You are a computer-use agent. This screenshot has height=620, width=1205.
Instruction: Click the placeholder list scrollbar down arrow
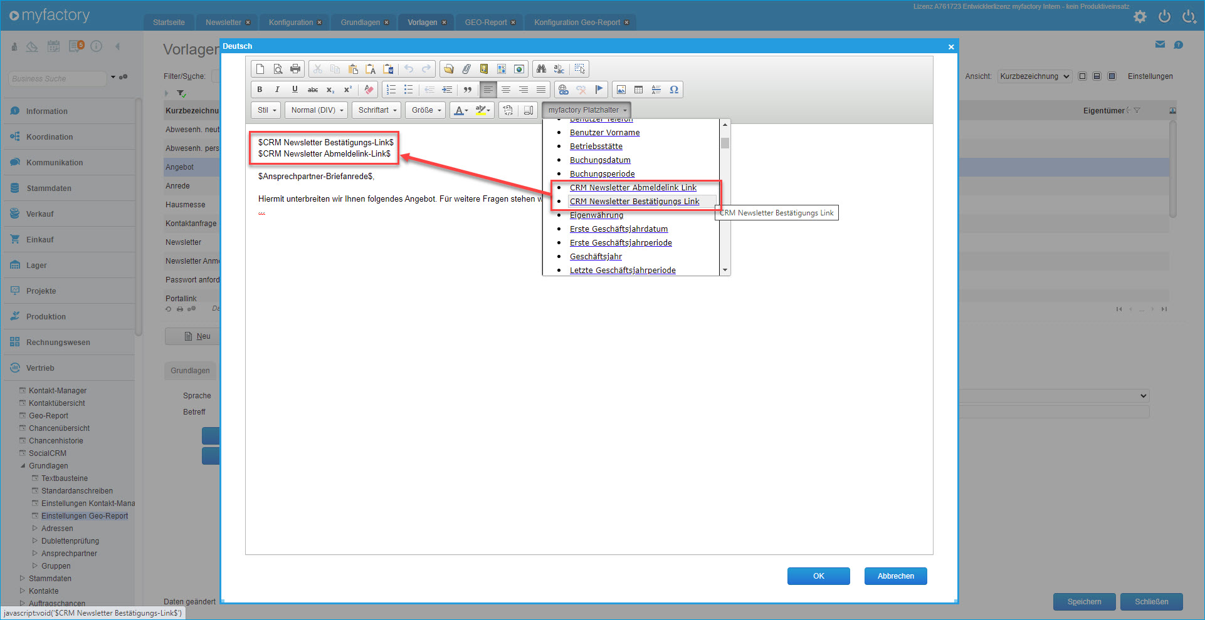click(x=725, y=270)
